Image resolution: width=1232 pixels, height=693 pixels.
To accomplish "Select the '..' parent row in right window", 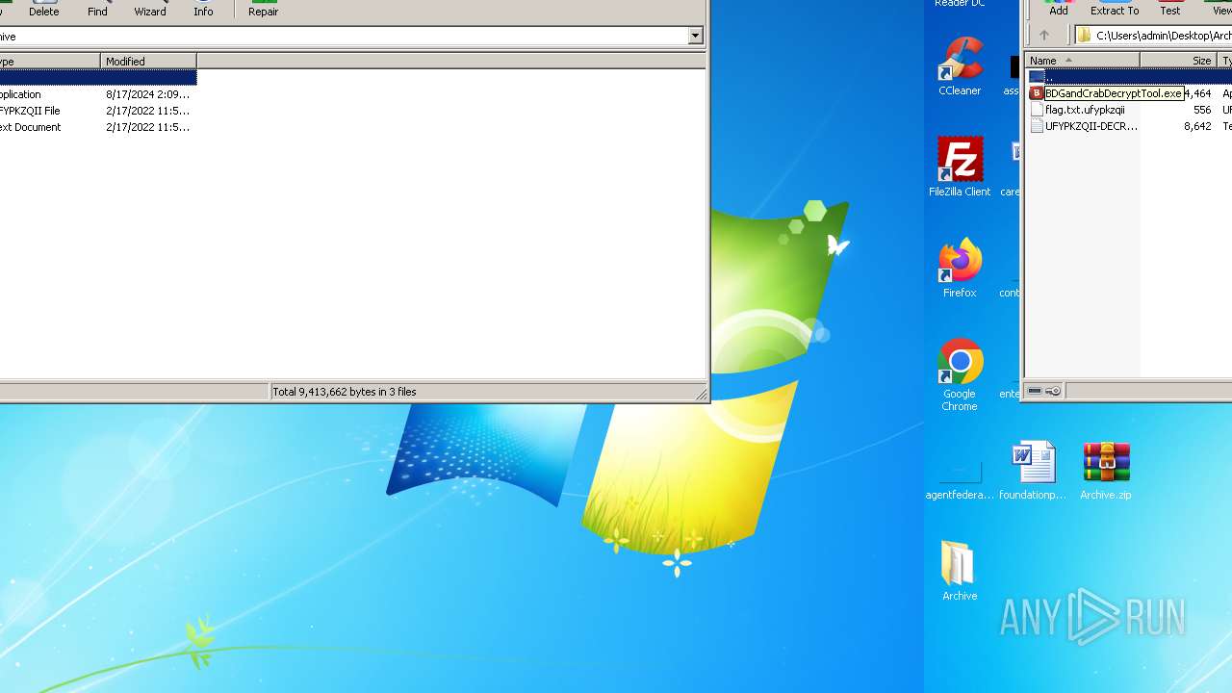I will click(1130, 76).
